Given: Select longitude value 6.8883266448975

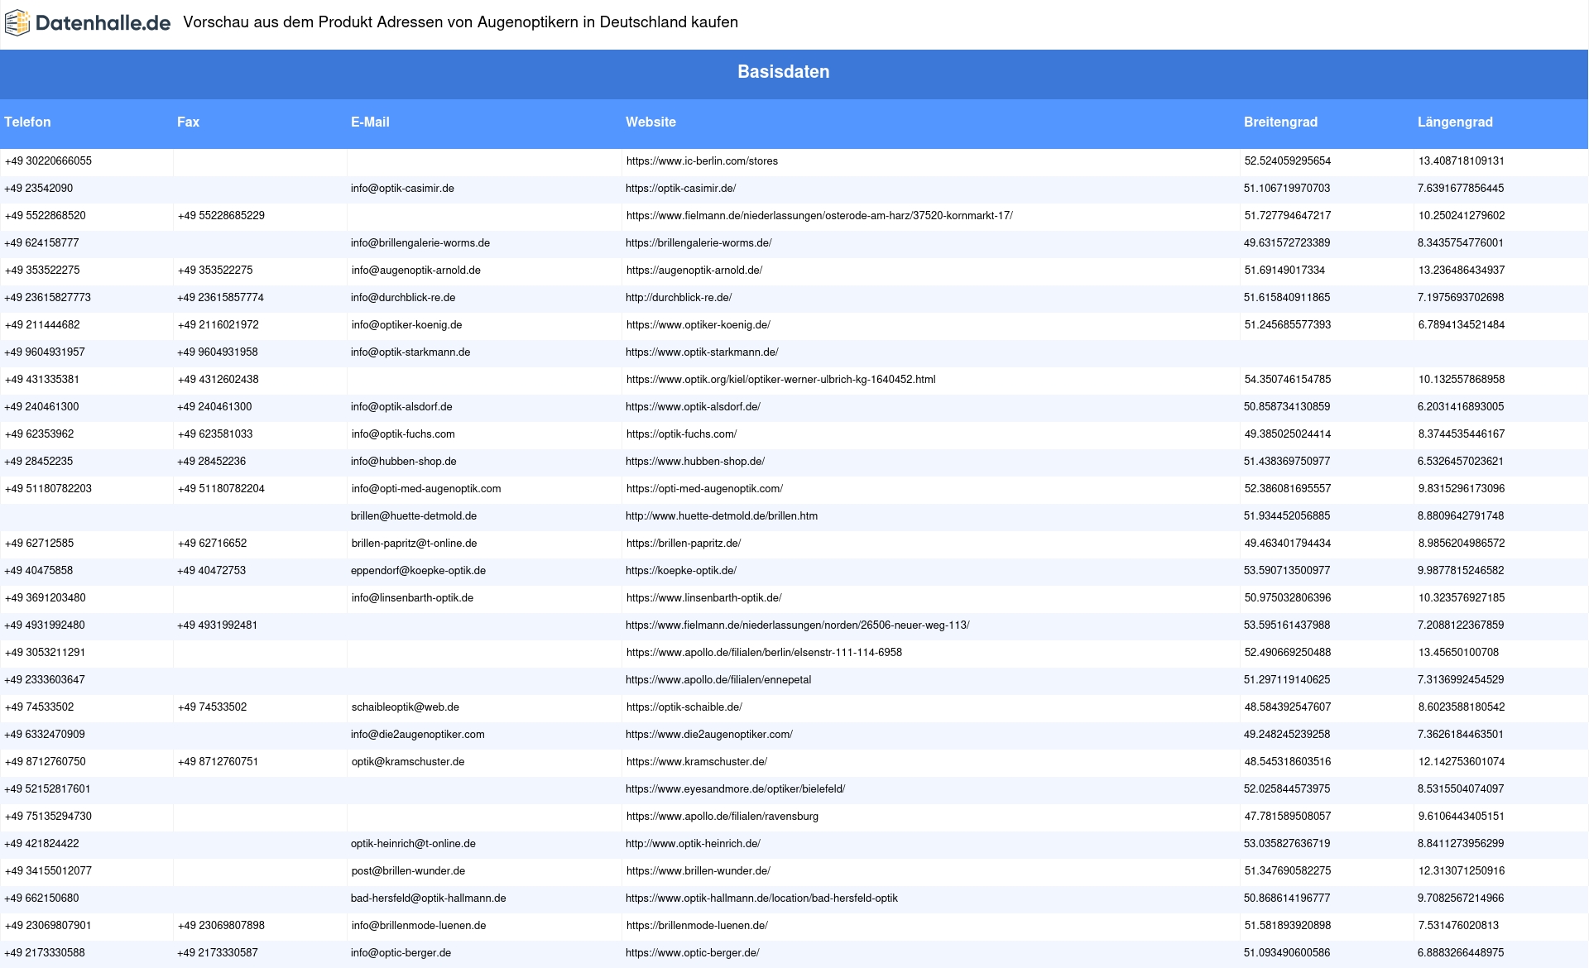Looking at the screenshot, I should (x=1461, y=953).
